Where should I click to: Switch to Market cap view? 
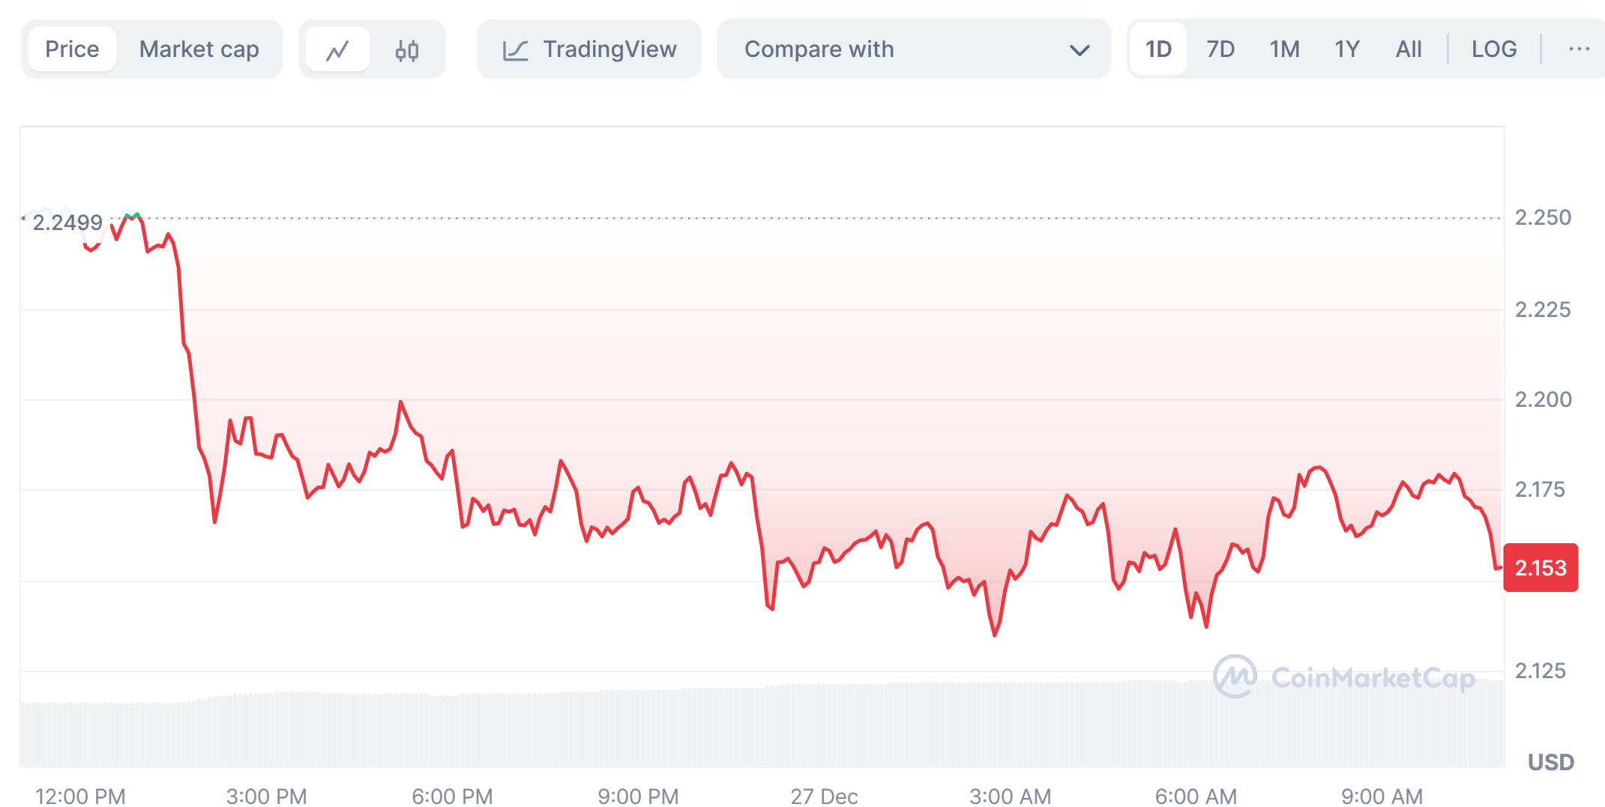(199, 49)
